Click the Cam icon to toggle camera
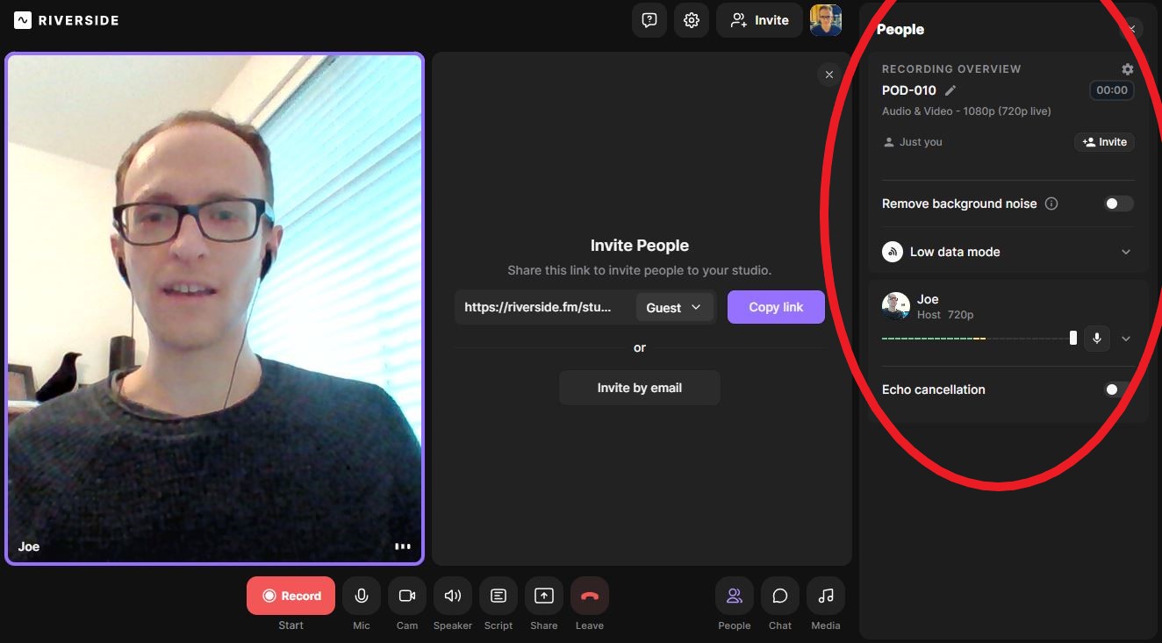This screenshot has width=1162, height=643. tap(406, 596)
